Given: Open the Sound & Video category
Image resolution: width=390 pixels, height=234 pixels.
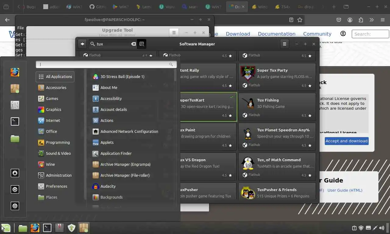Looking at the screenshot, I should pos(55,153).
